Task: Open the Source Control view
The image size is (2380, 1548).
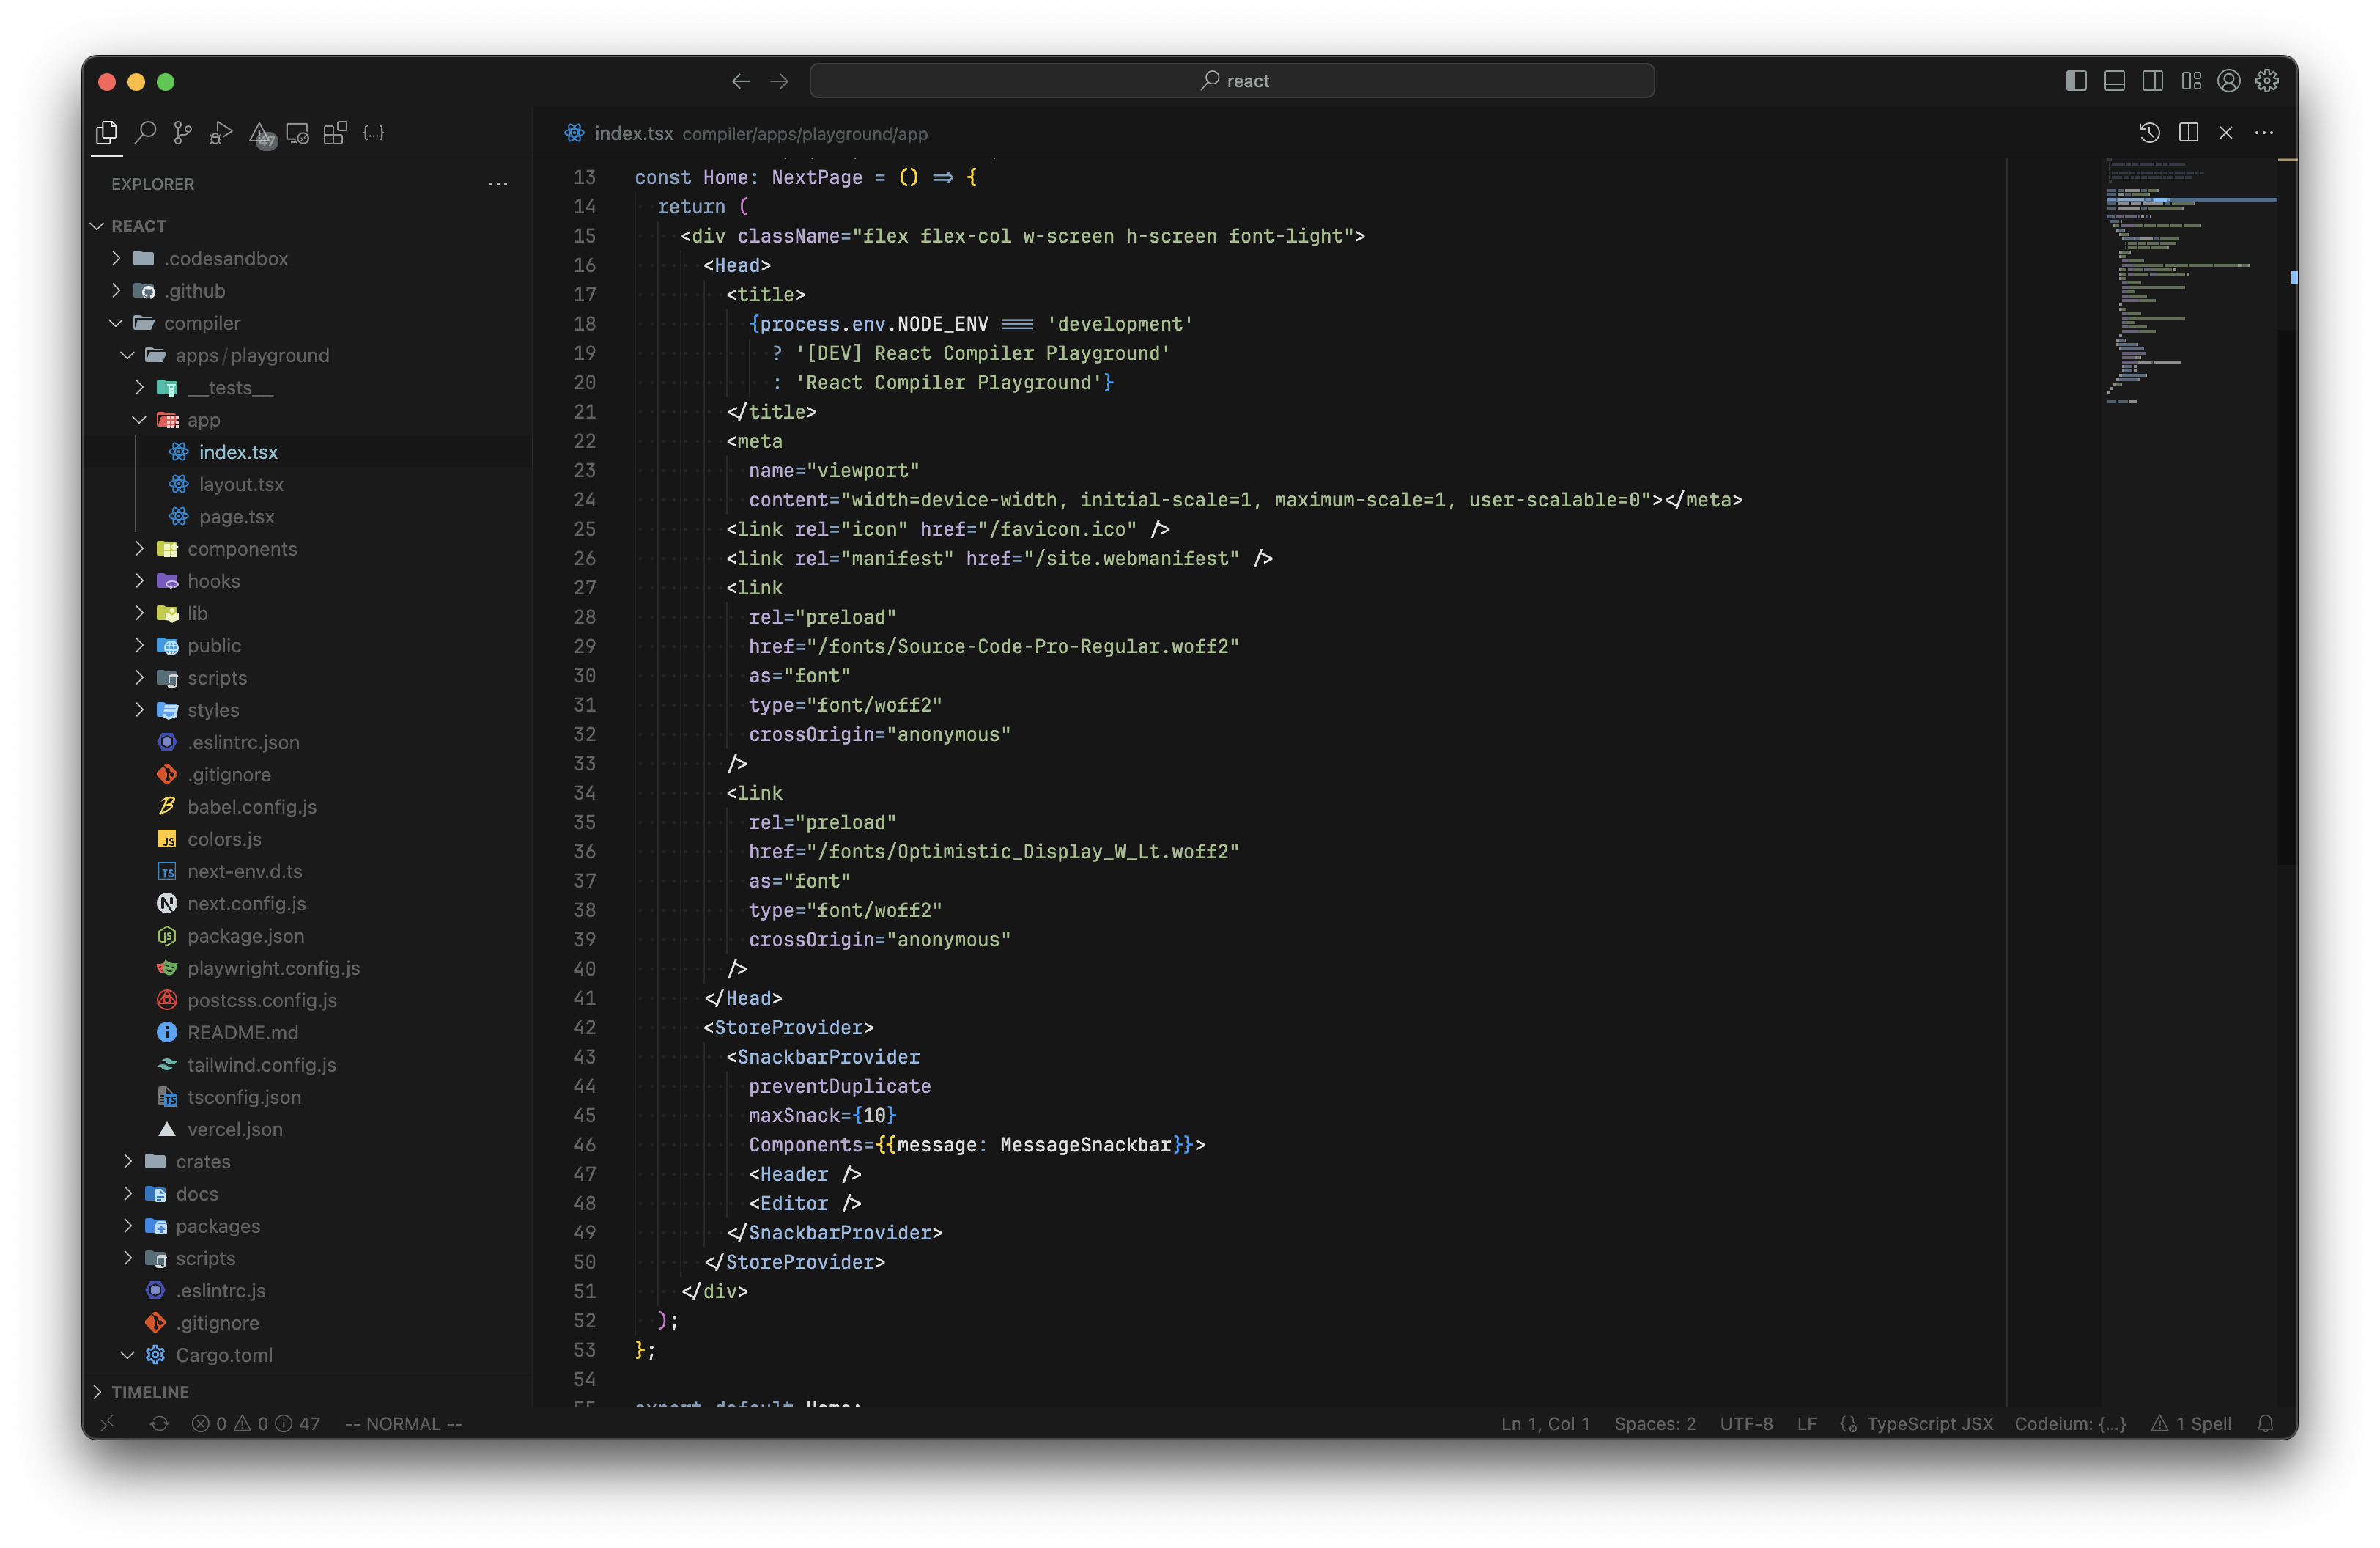Action: tap(183, 133)
